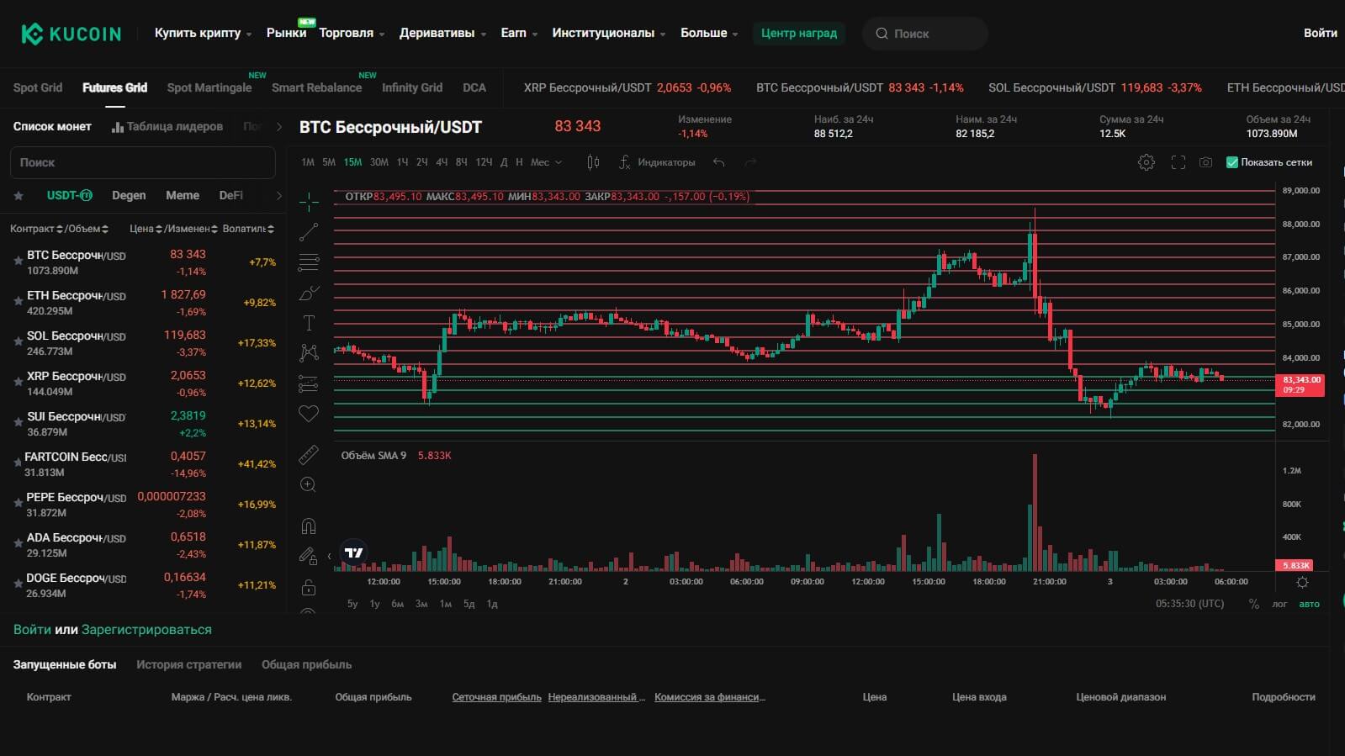1345x756 pixels.
Task: Pick the brush drawing tool
Action: (309, 293)
